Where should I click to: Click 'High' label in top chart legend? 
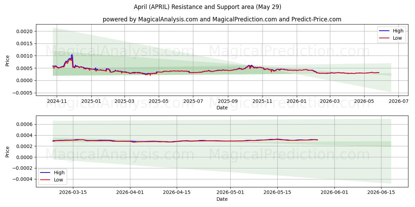tap(398, 31)
